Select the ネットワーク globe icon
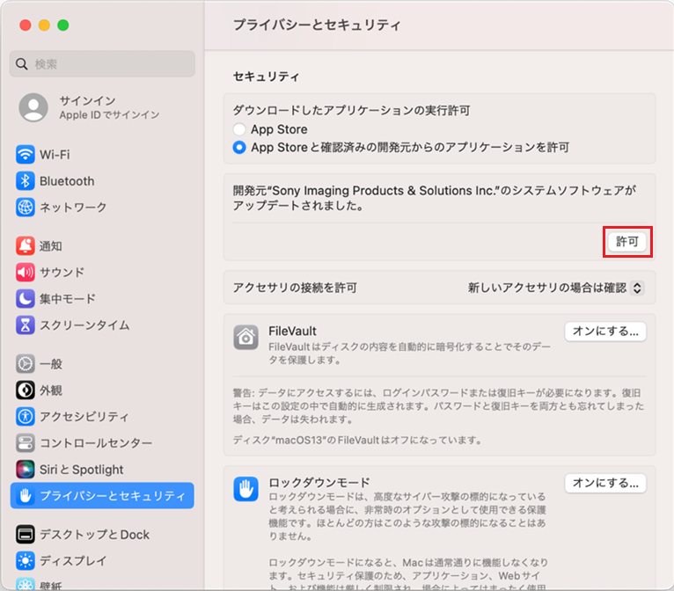This screenshot has width=674, height=591. pyautogui.click(x=26, y=208)
